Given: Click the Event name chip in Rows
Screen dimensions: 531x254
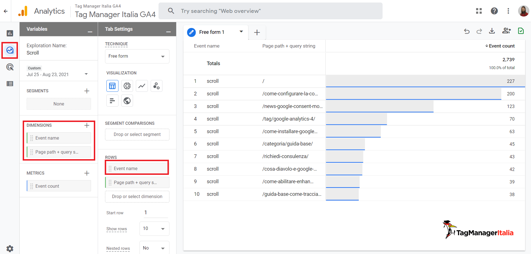Looking at the screenshot, I should 137,168.
